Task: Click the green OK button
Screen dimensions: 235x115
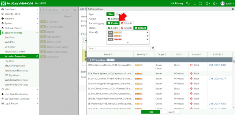Action: click(151, 112)
